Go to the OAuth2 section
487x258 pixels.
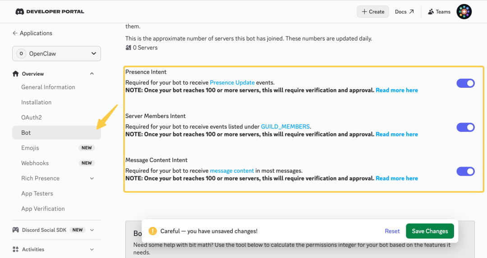click(x=32, y=118)
